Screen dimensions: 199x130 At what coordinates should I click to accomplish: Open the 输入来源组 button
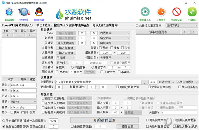pyautogui.click(x=66, y=53)
